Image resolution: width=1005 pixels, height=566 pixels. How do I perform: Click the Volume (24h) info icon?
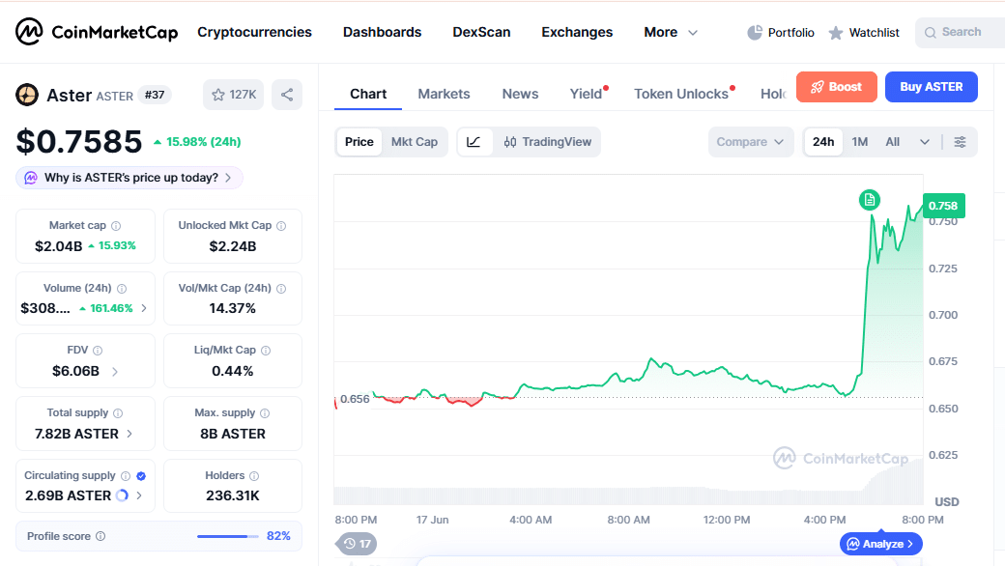tap(122, 289)
